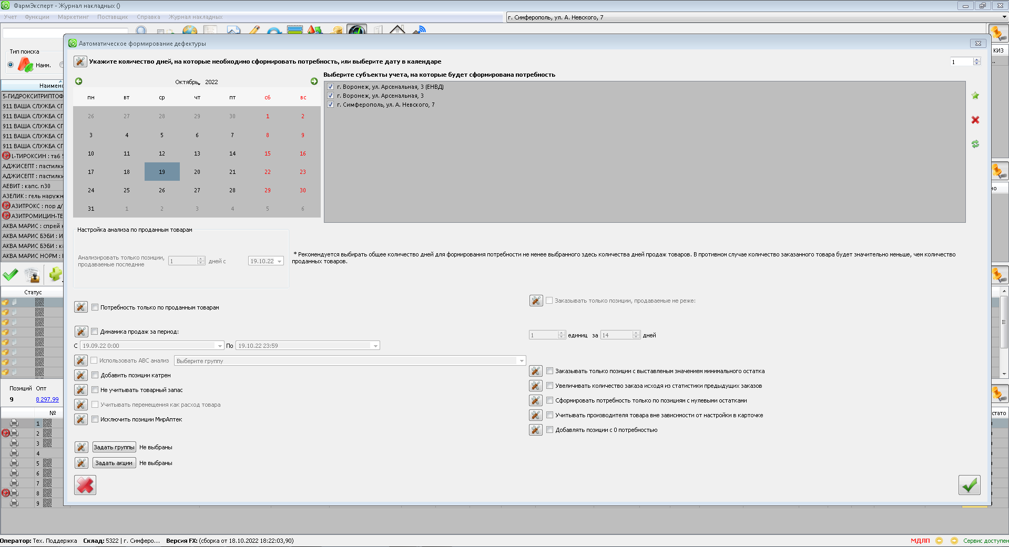Open the address selector dropdown at top

click(x=1004, y=17)
